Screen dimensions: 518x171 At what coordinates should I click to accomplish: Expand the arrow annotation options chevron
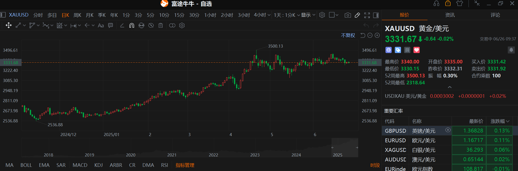tap(93, 25)
